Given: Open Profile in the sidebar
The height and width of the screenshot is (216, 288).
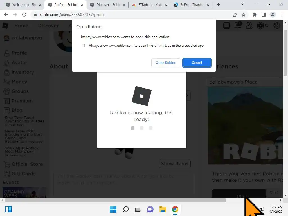Looking at the screenshot, I should click(15, 53).
